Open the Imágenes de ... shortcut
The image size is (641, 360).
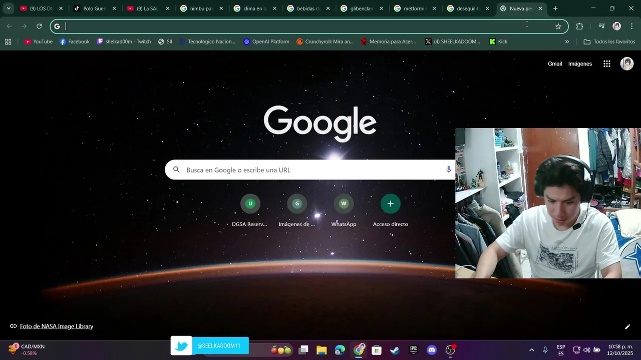[x=297, y=210]
